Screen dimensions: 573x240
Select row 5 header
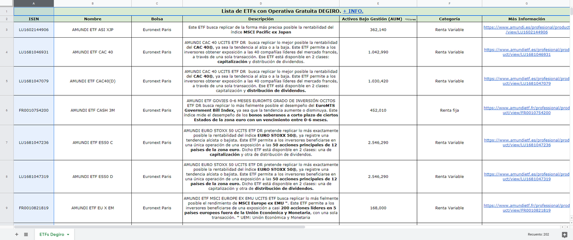pos(7,81)
